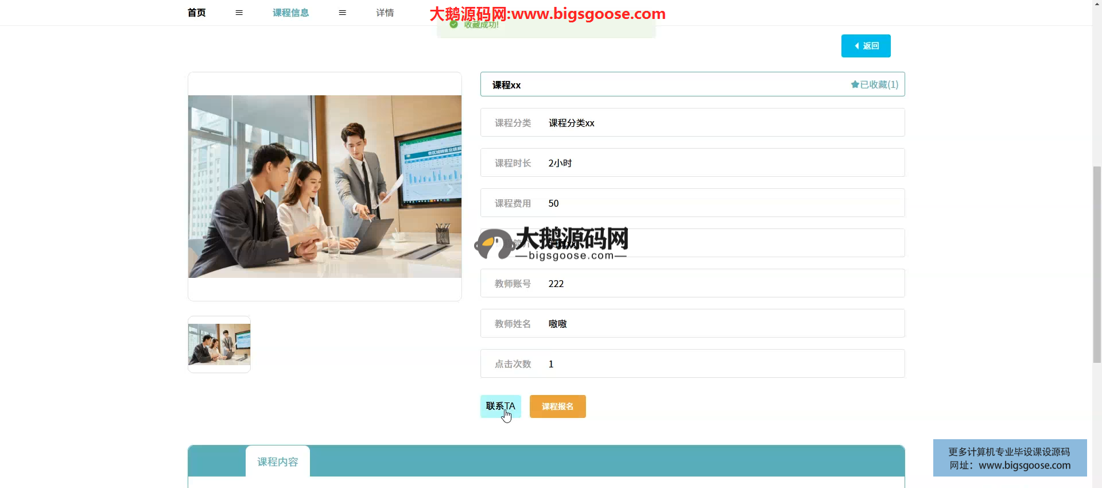Click the penguin logo in the watermark
1102x488 pixels.
click(x=493, y=244)
